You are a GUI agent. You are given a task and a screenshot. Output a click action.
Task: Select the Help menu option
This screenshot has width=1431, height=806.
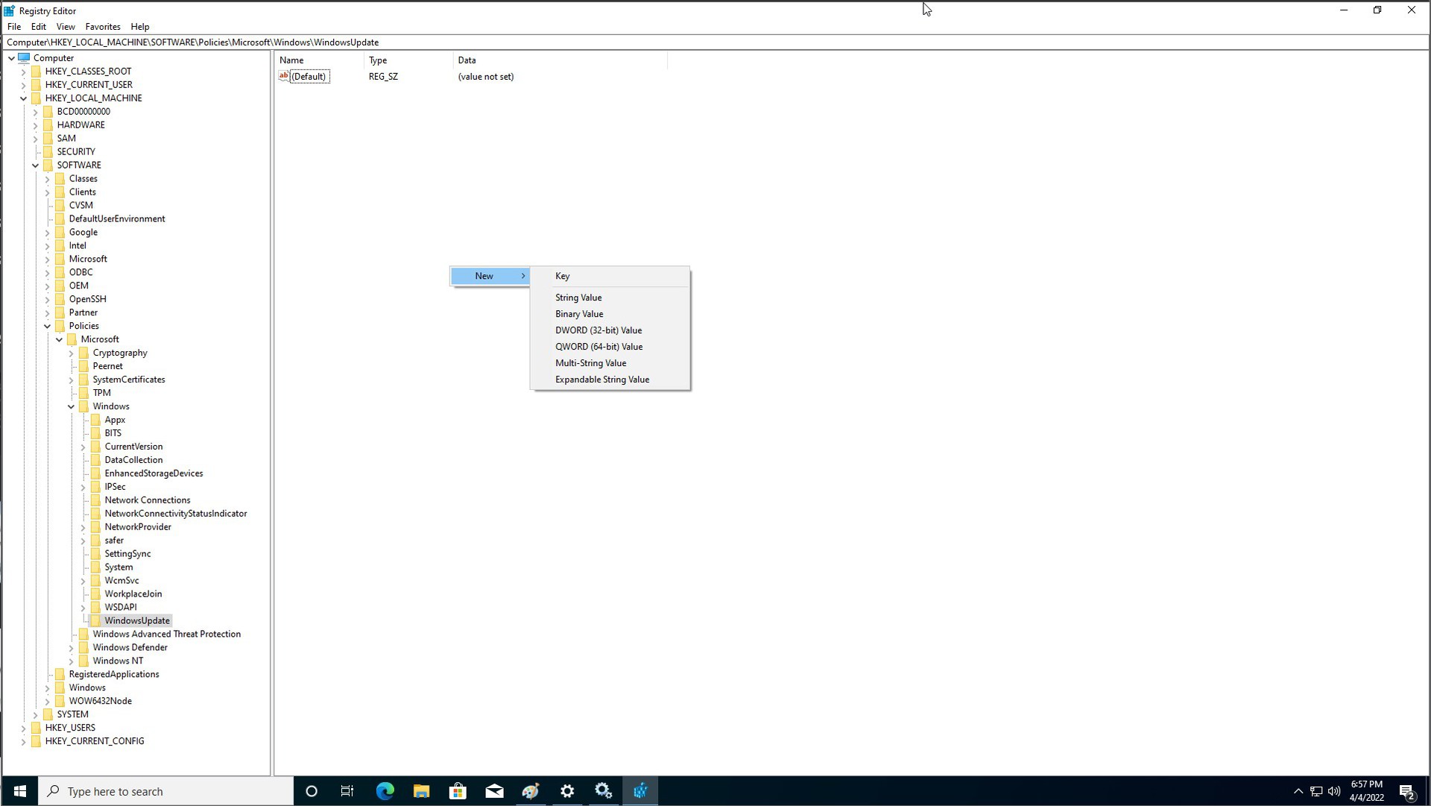pyautogui.click(x=141, y=27)
